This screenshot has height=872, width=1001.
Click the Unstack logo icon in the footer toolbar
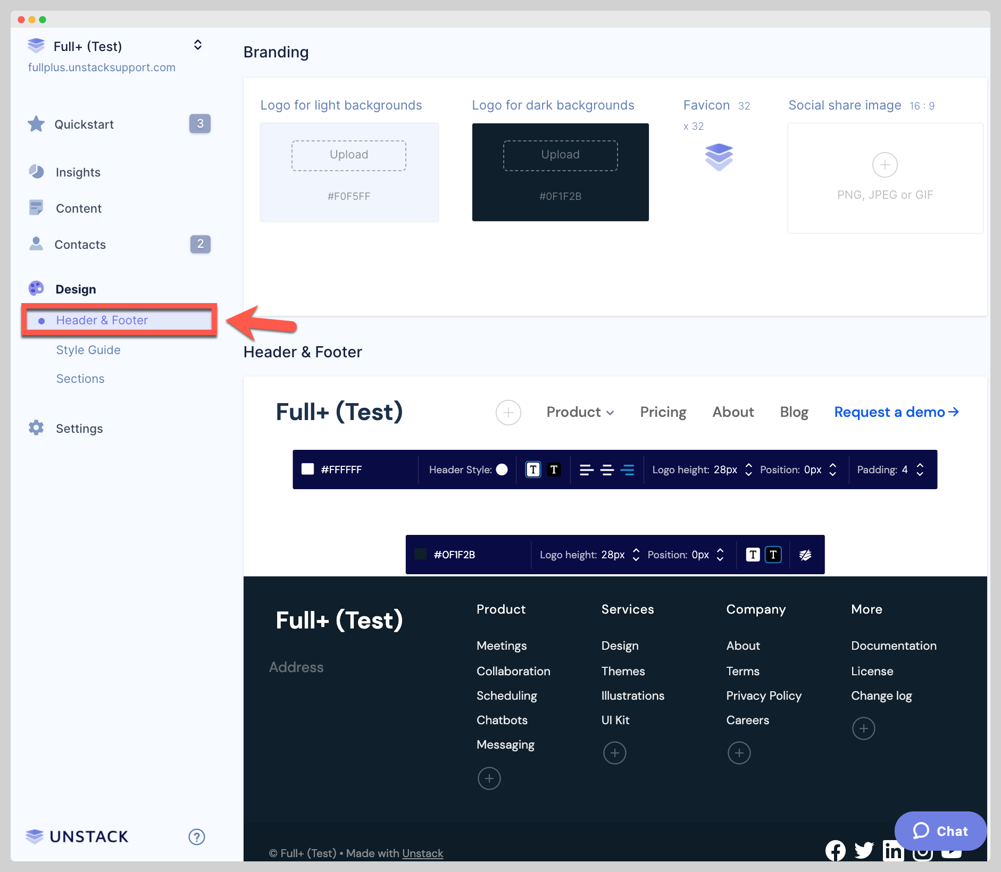pyautogui.click(x=805, y=555)
